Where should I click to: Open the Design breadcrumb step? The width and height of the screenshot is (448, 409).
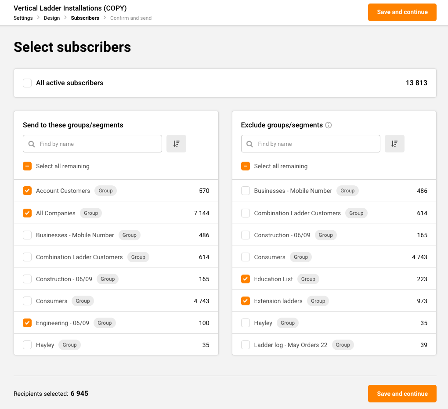(52, 18)
